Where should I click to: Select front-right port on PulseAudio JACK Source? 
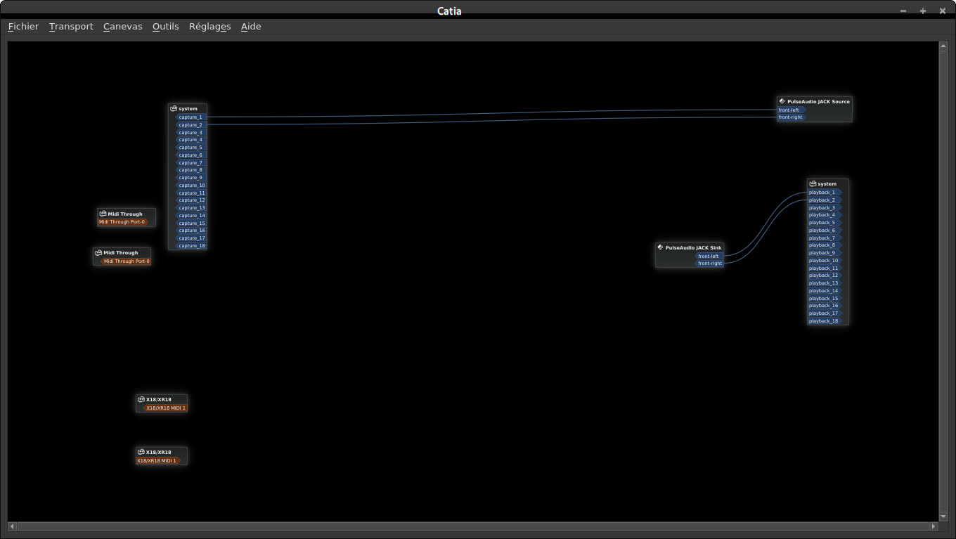[792, 117]
